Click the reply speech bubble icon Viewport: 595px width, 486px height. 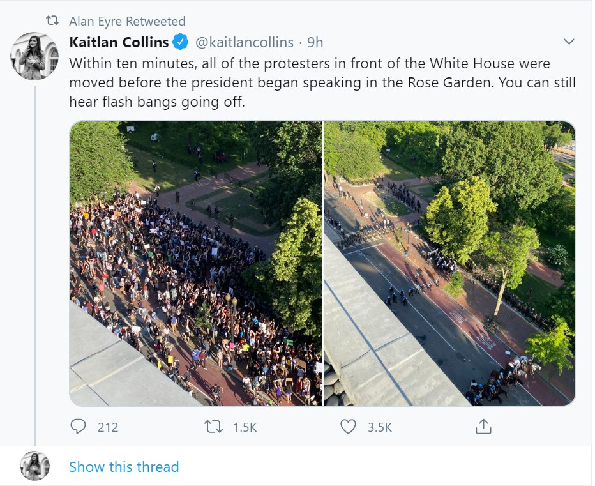click(x=78, y=427)
